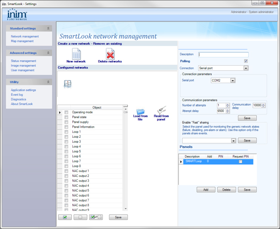Click the Delete panel button
The image size is (280, 229).
pyautogui.click(x=226, y=190)
